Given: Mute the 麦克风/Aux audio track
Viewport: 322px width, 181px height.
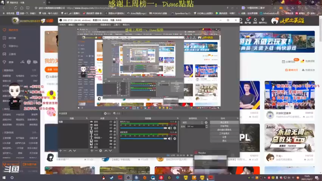Looking at the screenshot, I should coord(170,128).
